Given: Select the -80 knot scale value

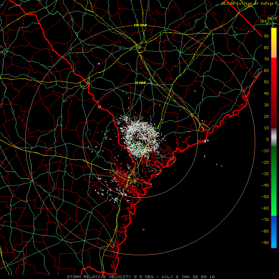Looking at the screenshot, I should tap(265, 231).
